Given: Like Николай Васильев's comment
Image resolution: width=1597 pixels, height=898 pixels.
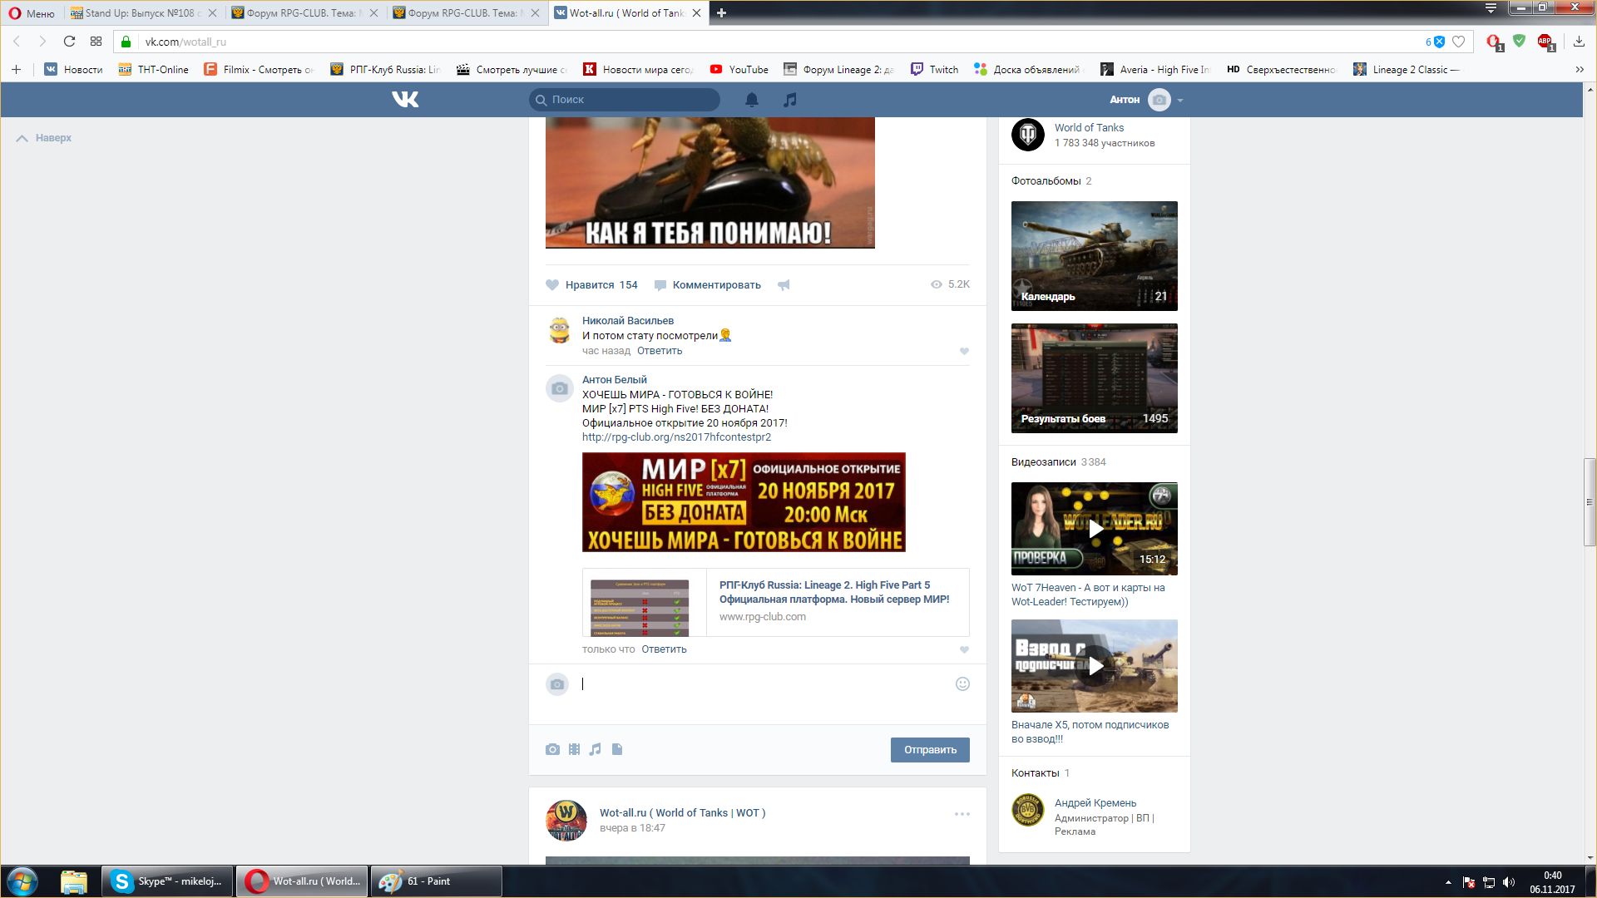Looking at the screenshot, I should (964, 351).
